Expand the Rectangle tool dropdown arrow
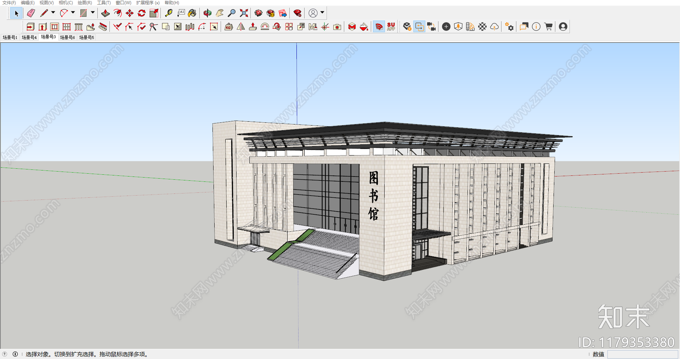 (92, 13)
